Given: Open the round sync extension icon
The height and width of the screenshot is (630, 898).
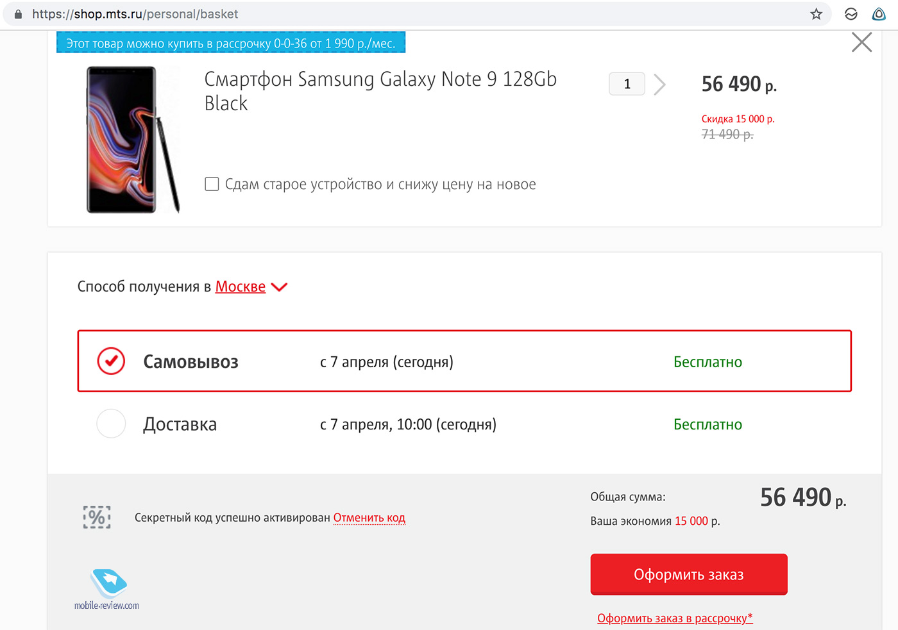Looking at the screenshot, I should click(851, 14).
